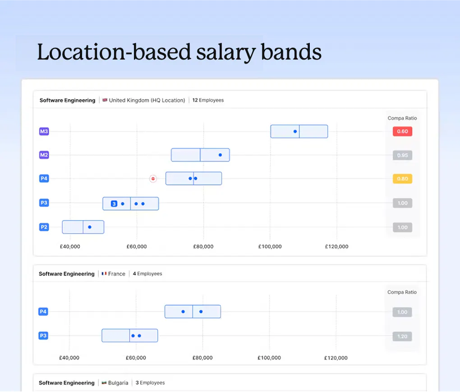This screenshot has width=460, height=392.
Task: Select the employee dot inside the M3 band
Action: click(x=294, y=131)
